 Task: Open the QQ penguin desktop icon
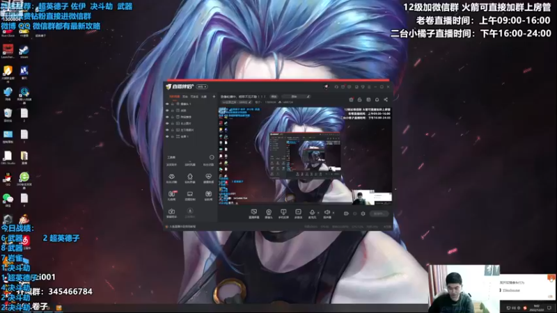click(x=8, y=179)
